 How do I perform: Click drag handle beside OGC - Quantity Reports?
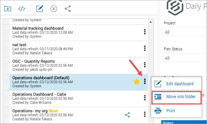point(6,66)
